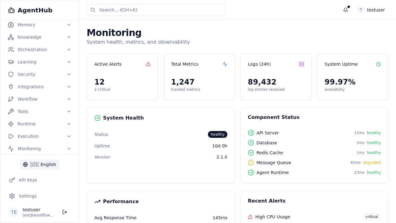
Task: Click the English language button
Action: tap(40, 164)
